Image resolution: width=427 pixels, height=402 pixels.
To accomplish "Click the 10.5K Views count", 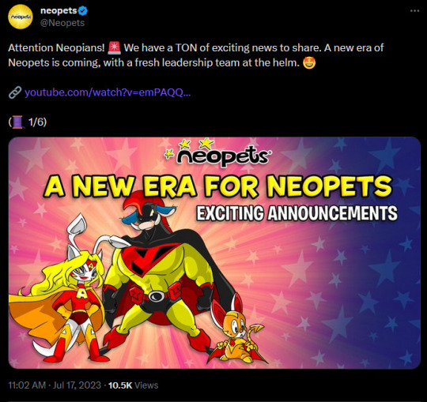I will tap(133, 385).
